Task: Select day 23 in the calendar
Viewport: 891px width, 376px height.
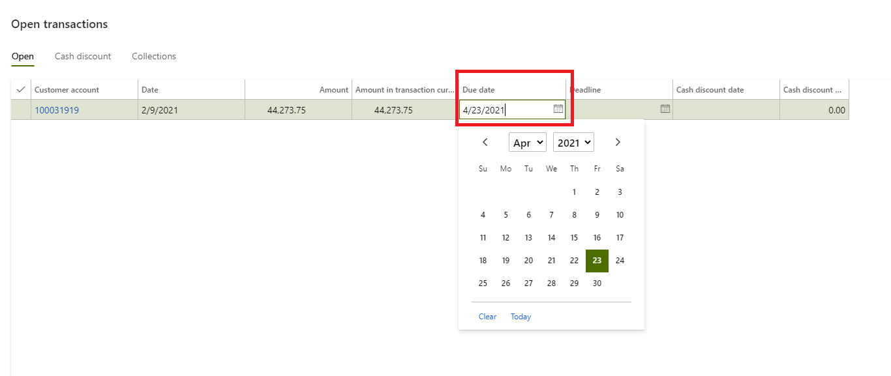Action: 596,260
